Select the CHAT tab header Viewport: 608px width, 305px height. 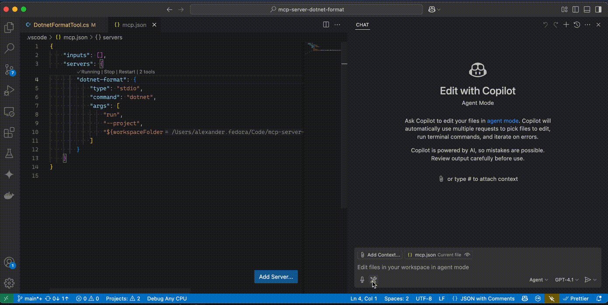(x=362, y=25)
